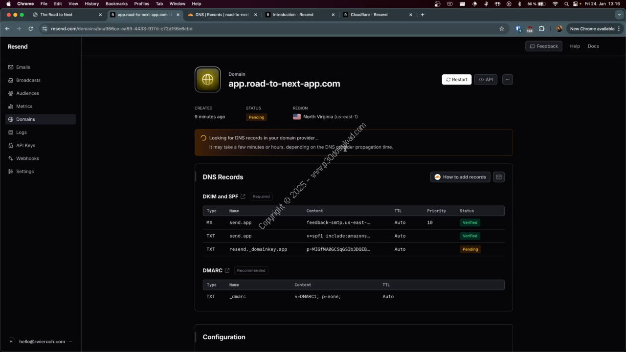The width and height of the screenshot is (626, 352).
Task: Go to Webhooks page
Action: [41, 158]
